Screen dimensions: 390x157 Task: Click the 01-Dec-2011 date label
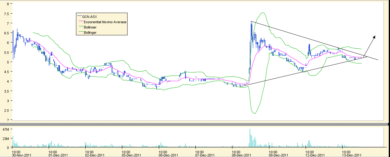(58, 155)
